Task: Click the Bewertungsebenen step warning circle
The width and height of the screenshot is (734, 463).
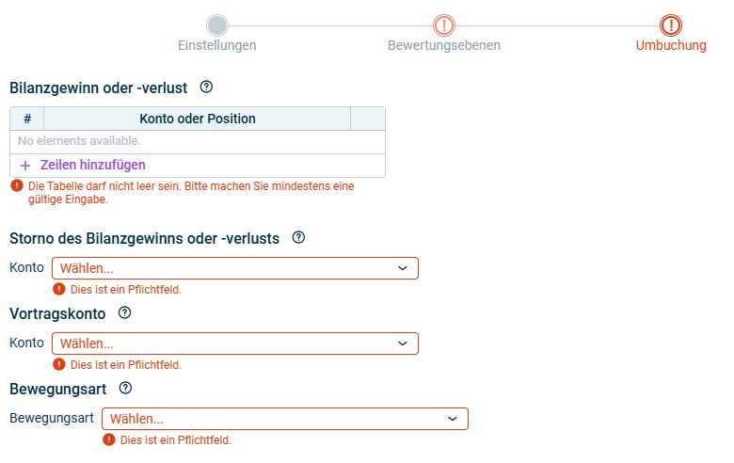Action: [444, 25]
